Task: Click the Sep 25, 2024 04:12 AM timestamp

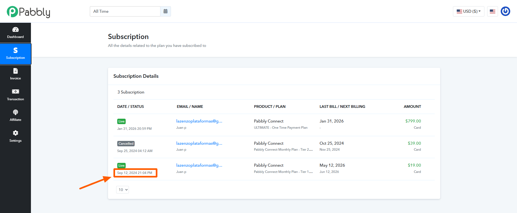Action: pos(135,151)
